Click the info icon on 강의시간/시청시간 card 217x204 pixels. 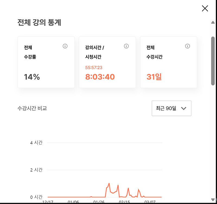click(126, 46)
